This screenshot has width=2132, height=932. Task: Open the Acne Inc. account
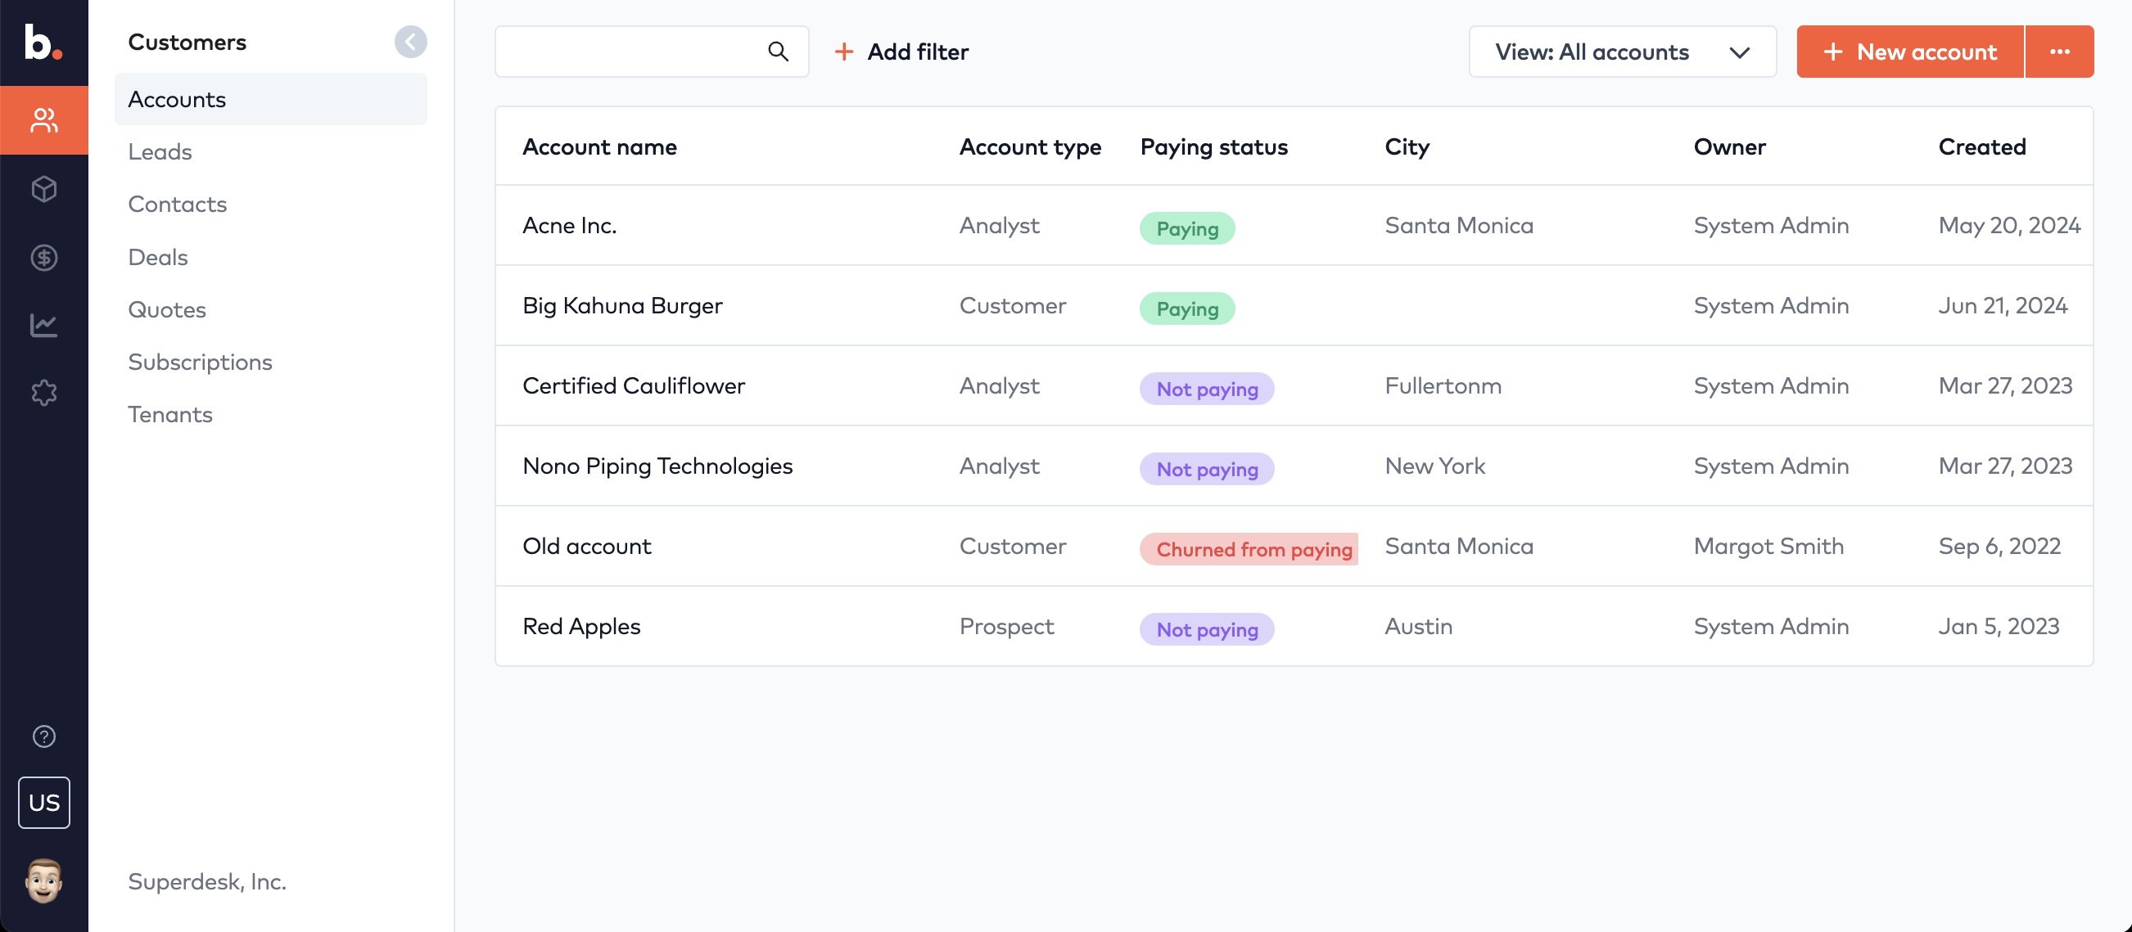569,225
